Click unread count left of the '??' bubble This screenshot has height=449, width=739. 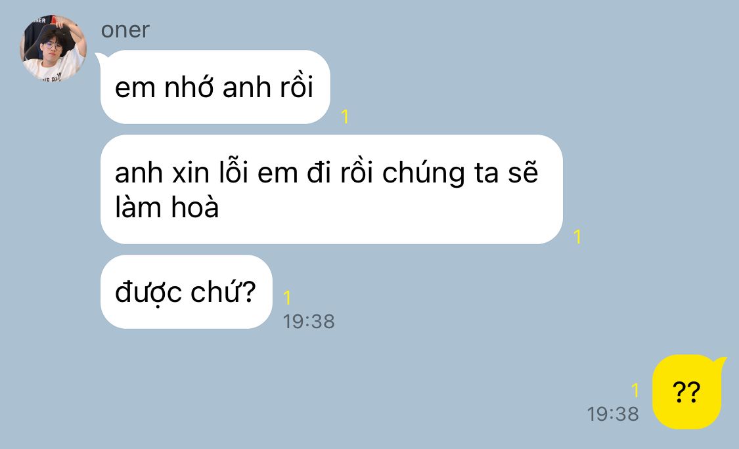click(x=635, y=390)
